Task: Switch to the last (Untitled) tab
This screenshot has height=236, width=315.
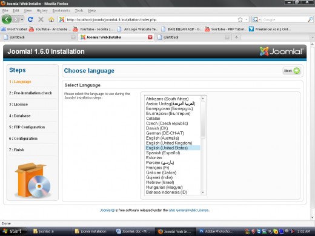Action: point(193,37)
